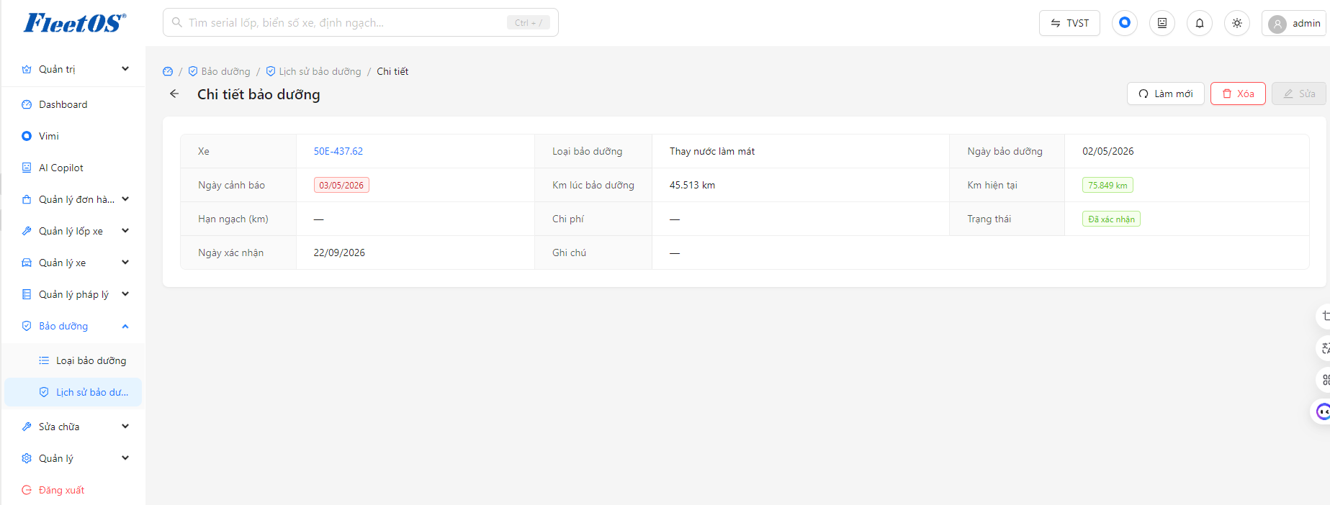
Task: Expand the Quản lý đơn hàng chevron
Action: [x=125, y=199]
